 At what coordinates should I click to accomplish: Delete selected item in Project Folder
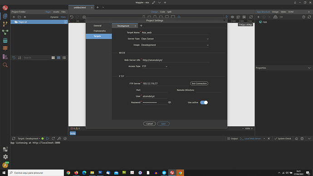[x=25, y=17]
